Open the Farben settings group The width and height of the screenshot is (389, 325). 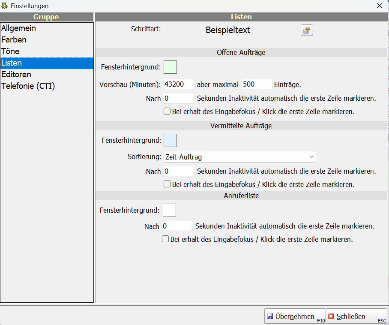pyautogui.click(x=14, y=40)
